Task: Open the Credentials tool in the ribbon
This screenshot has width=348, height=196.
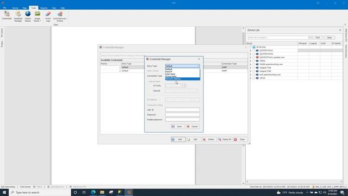Action: pos(7,15)
